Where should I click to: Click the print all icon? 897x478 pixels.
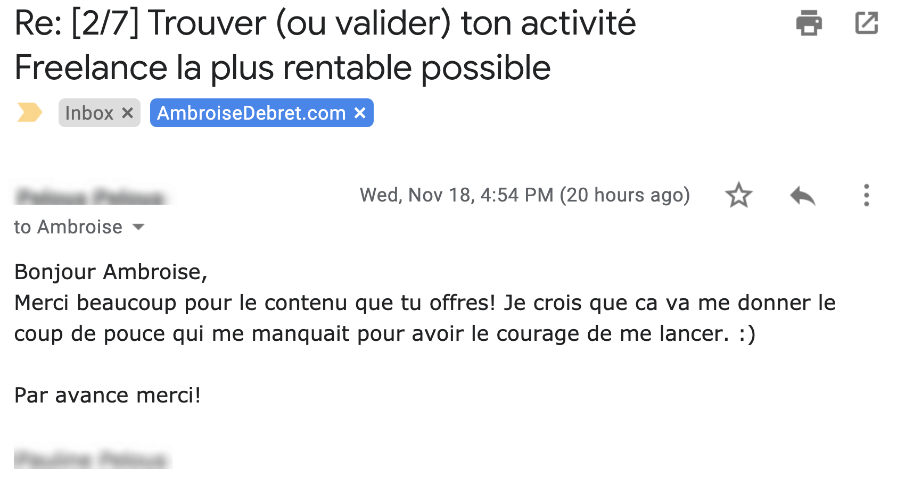coord(809,23)
